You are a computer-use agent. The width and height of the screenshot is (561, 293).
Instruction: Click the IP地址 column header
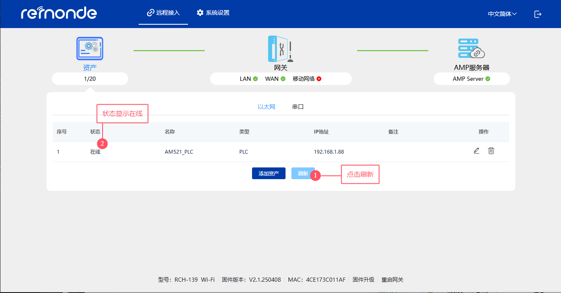(321, 132)
